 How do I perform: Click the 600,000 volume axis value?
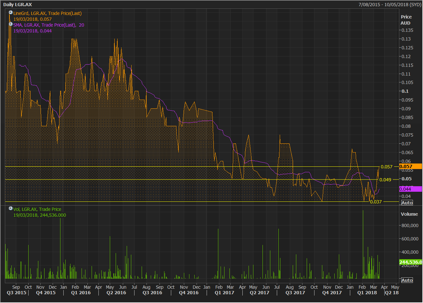(x=410, y=239)
